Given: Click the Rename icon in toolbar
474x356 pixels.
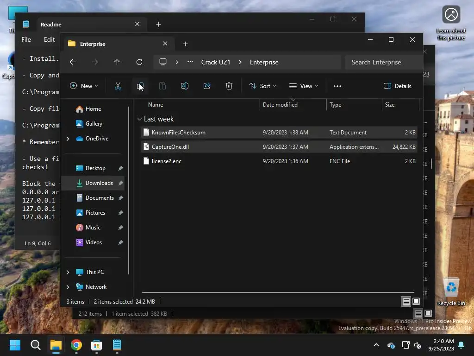Looking at the screenshot, I should point(185,86).
